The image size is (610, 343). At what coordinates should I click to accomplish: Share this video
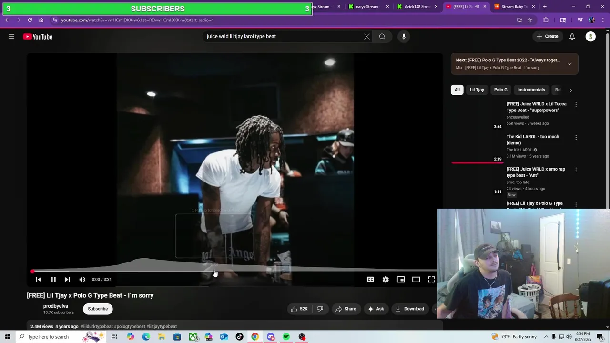coord(346,309)
